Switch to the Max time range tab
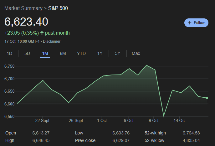The height and width of the screenshot is (146, 215). pos(136,53)
